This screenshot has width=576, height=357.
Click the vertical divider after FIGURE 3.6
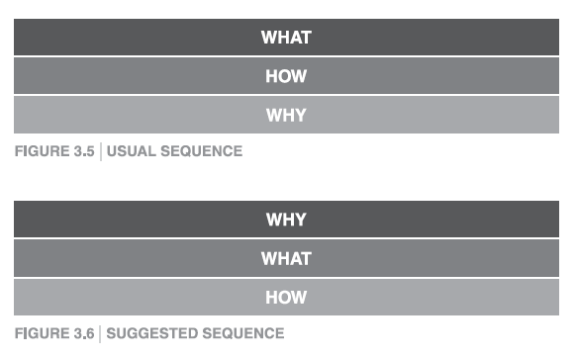(x=100, y=334)
